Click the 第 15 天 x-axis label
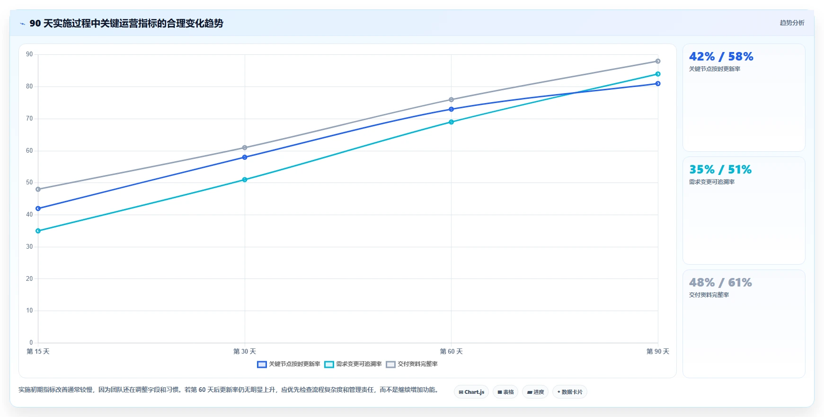The width and height of the screenshot is (824, 417). pyautogui.click(x=38, y=351)
